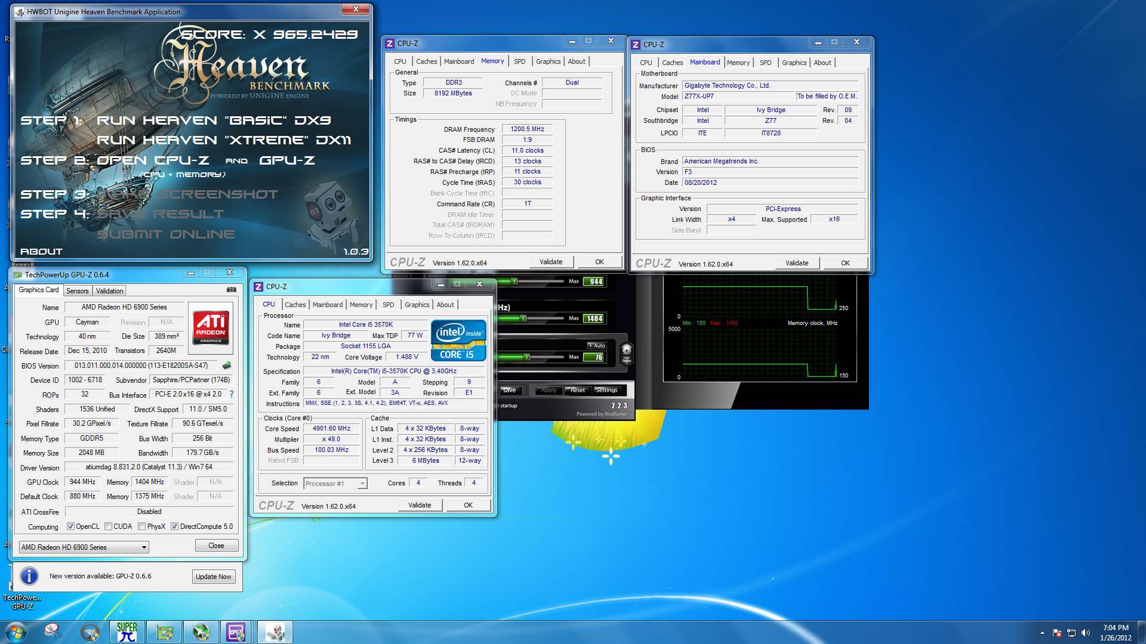1146x644 pixels.
Task: Click the CPU-Z Mainboard window title icon
Action: pyautogui.click(x=636, y=44)
